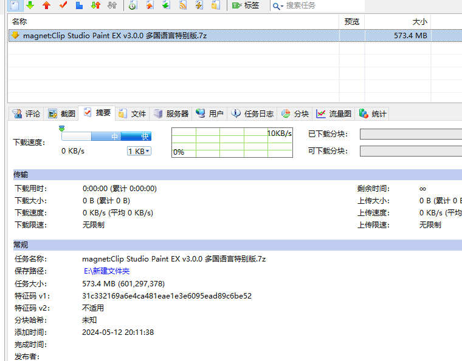Image resolution: width=462 pixels, height=361 pixels.
Task: Switch to the 评论 tab
Action: (x=26, y=114)
